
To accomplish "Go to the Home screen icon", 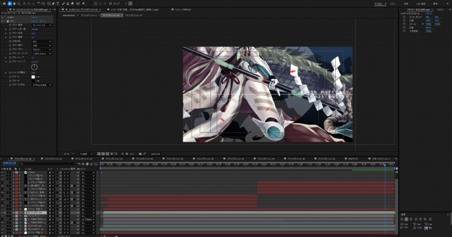I will pos(4,4).
